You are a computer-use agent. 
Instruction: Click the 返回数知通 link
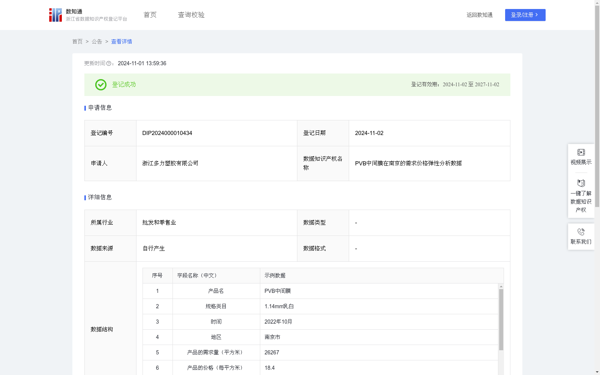(479, 15)
